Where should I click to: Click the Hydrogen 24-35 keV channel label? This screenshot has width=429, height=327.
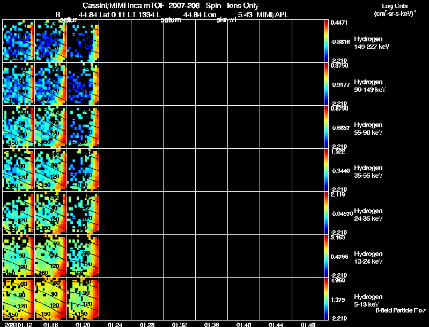pyautogui.click(x=368, y=215)
